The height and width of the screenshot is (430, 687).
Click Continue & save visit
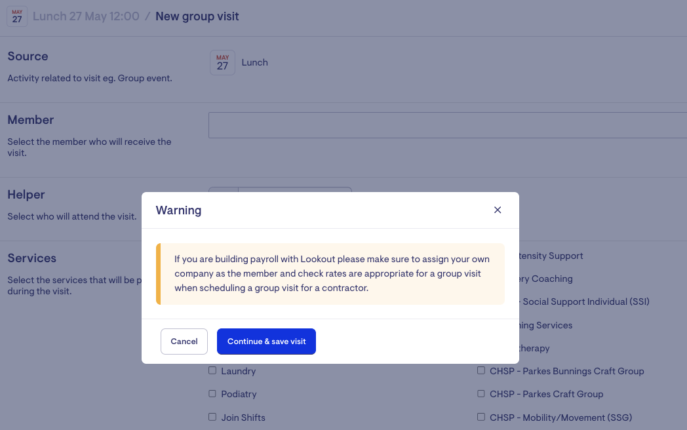(266, 342)
